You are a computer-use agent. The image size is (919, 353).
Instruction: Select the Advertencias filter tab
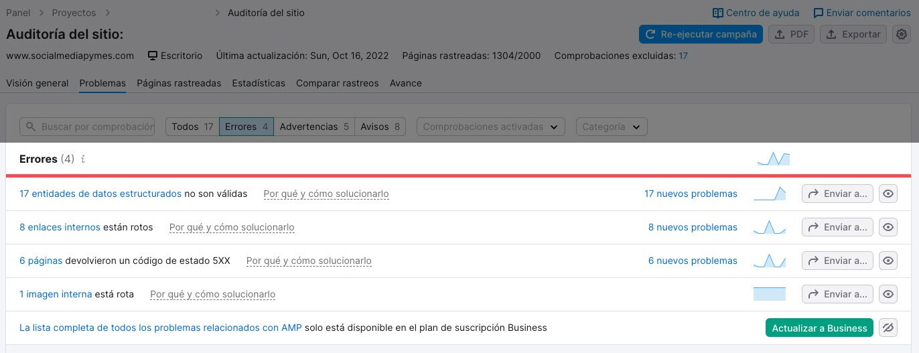[314, 127]
